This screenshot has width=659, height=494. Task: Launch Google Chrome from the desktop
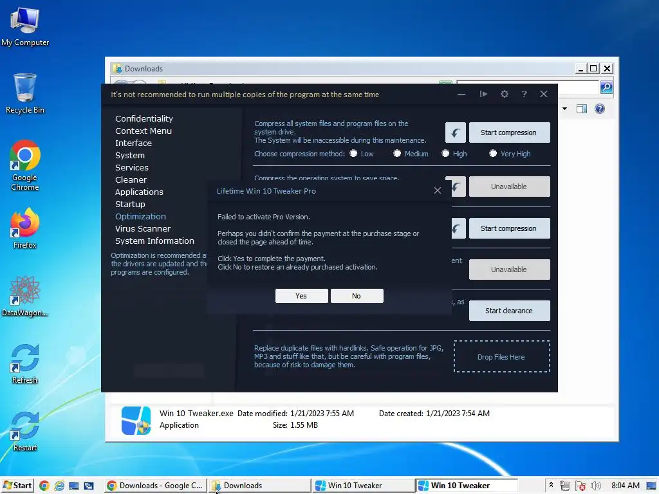[25, 165]
